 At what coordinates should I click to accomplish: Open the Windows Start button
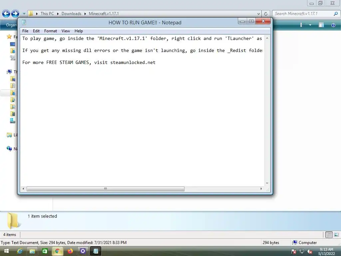click(7, 251)
